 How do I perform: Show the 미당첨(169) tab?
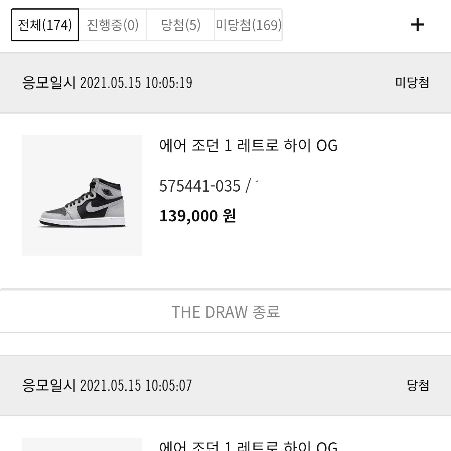[248, 25]
